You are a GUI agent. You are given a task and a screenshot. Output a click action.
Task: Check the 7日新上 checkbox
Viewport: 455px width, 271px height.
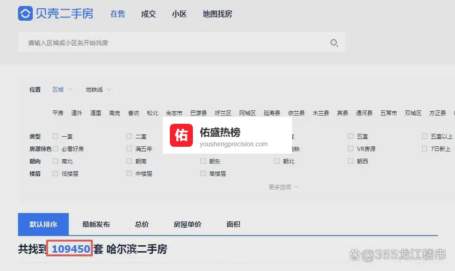tap(425, 149)
